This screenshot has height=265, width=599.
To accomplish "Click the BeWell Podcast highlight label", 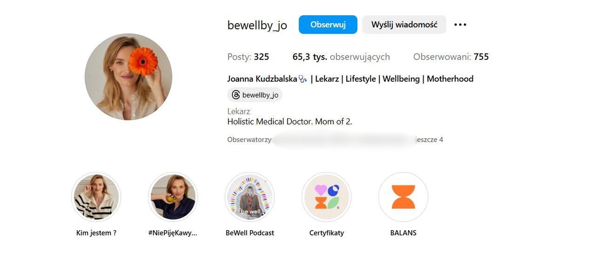I will click(x=250, y=233).
